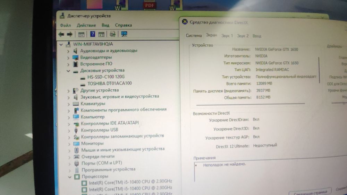Image resolution: width=347 pixels, height=195 pixels.
Task: Click the Недоступный DirectX 12 Ultimate value
Action: click(265, 145)
